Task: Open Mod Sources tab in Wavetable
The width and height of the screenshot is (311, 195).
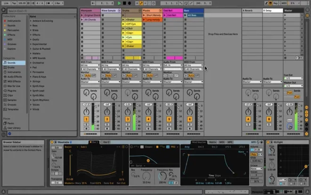Action: point(199,142)
